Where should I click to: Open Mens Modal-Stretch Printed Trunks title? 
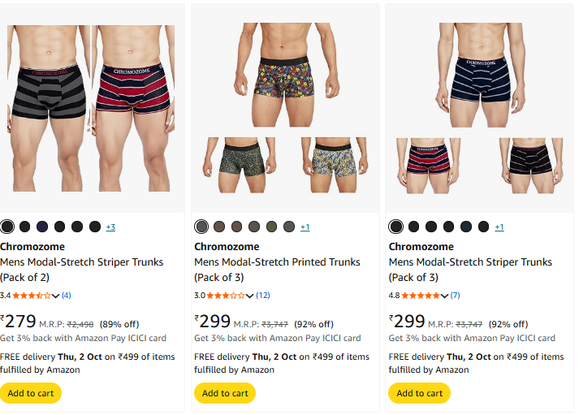[x=277, y=262]
